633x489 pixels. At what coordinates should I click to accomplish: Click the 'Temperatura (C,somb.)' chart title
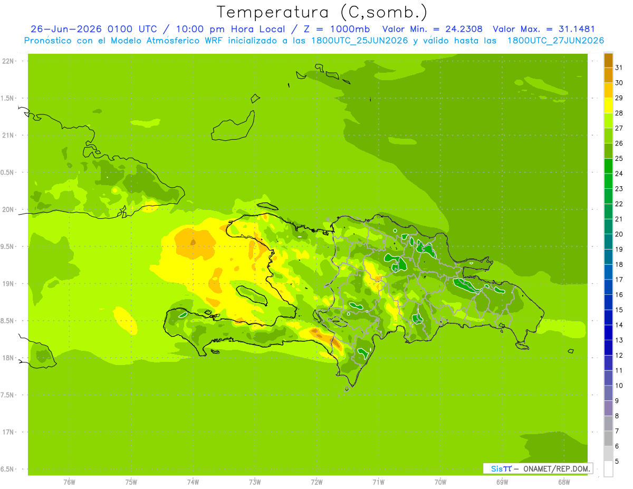coord(322,13)
